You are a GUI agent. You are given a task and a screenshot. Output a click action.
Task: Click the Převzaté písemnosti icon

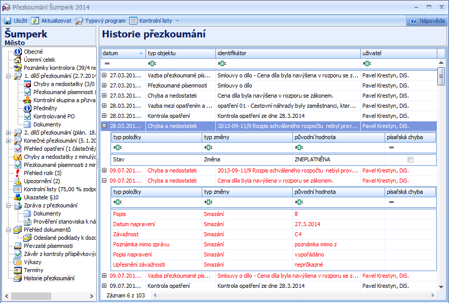click(18, 246)
